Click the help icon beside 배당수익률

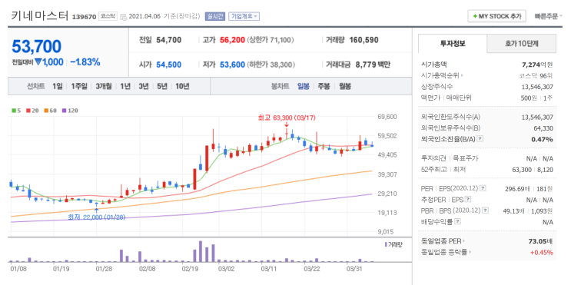(x=457, y=221)
